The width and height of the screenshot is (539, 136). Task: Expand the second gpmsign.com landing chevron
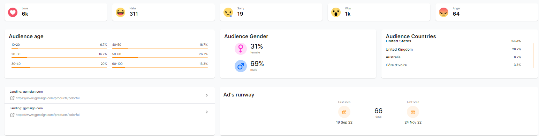pos(207,112)
